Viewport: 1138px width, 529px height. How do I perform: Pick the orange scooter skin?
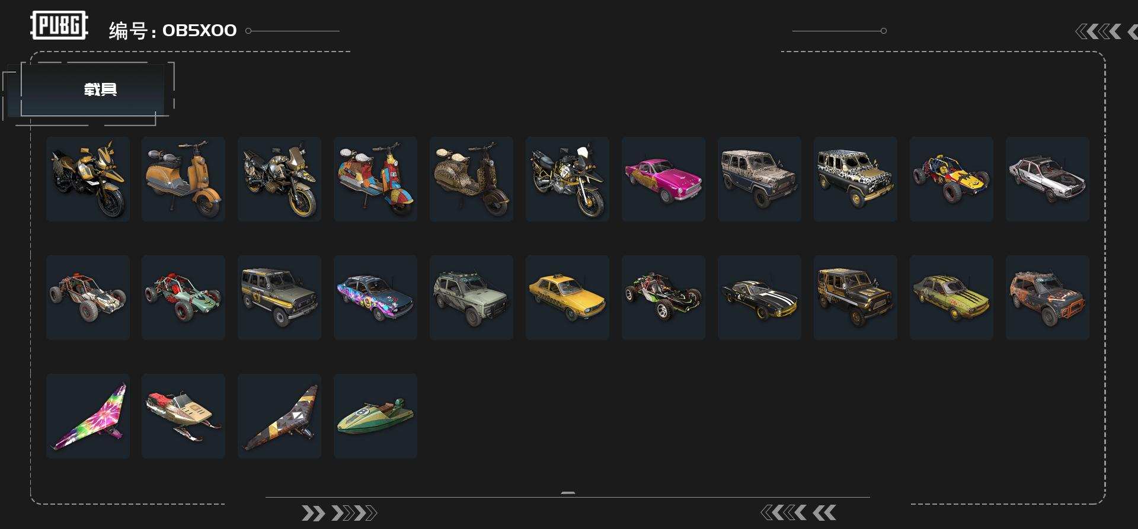click(x=183, y=179)
